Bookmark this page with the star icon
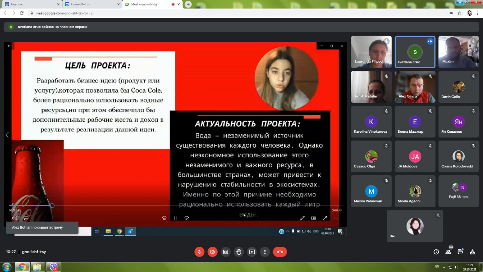 click(x=459, y=13)
